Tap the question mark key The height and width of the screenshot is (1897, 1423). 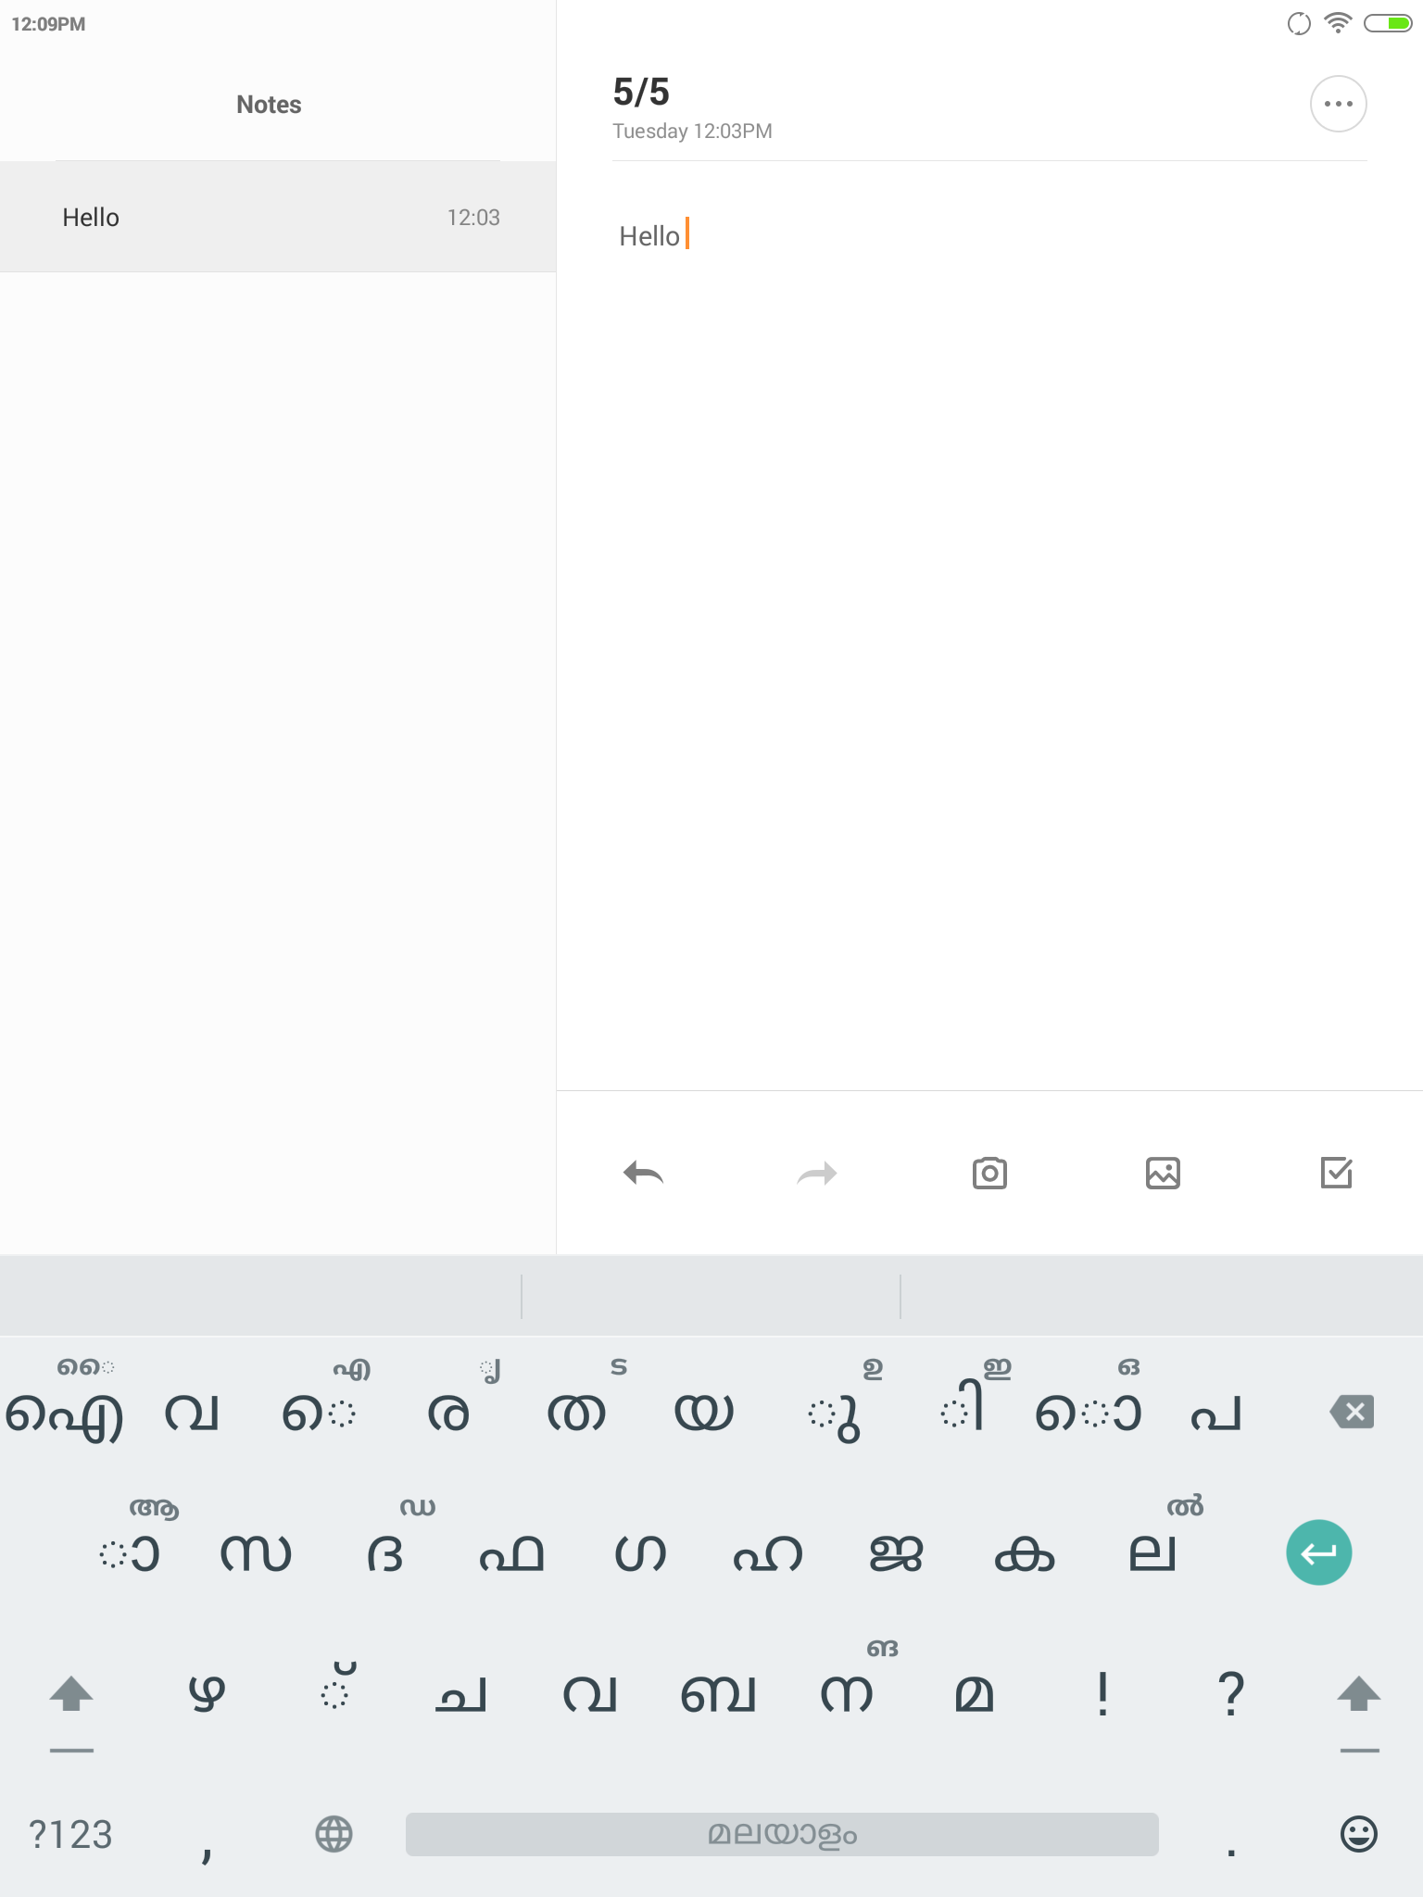[x=1230, y=1694]
